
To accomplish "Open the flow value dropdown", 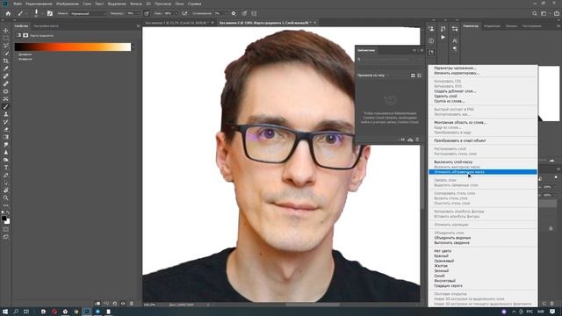I will pyautogui.click(x=177, y=14).
